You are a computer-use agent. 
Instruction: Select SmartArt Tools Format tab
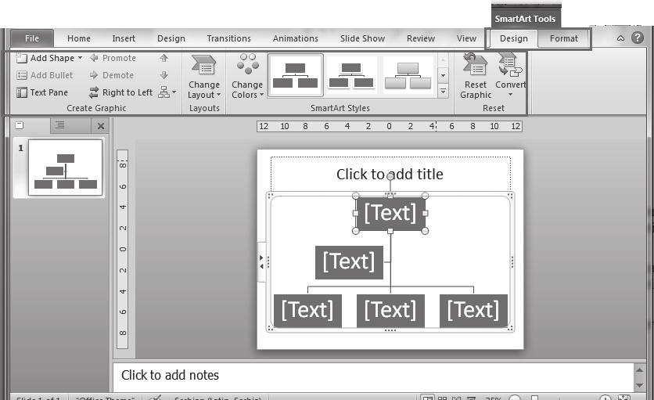click(563, 38)
